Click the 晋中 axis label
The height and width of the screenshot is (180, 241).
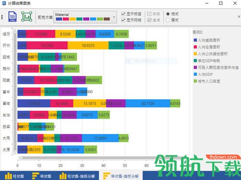(6, 92)
